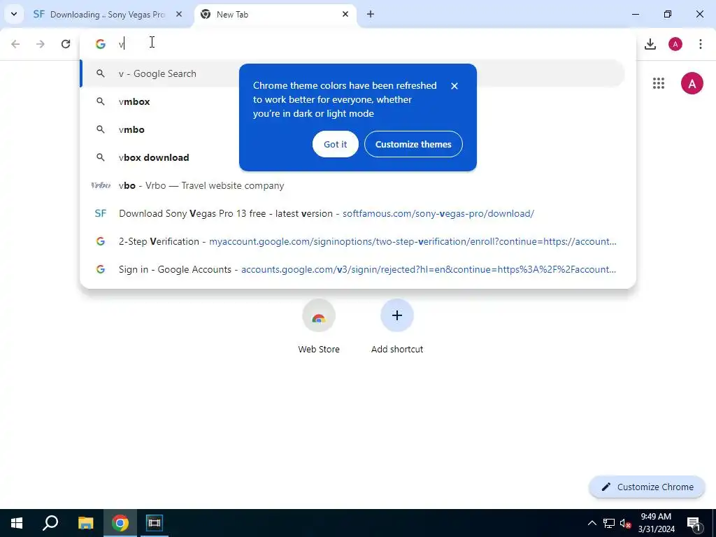Open Windows taskbar search
Image resolution: width=716 pixels, height=537 pixels.
tap(50, 523)
